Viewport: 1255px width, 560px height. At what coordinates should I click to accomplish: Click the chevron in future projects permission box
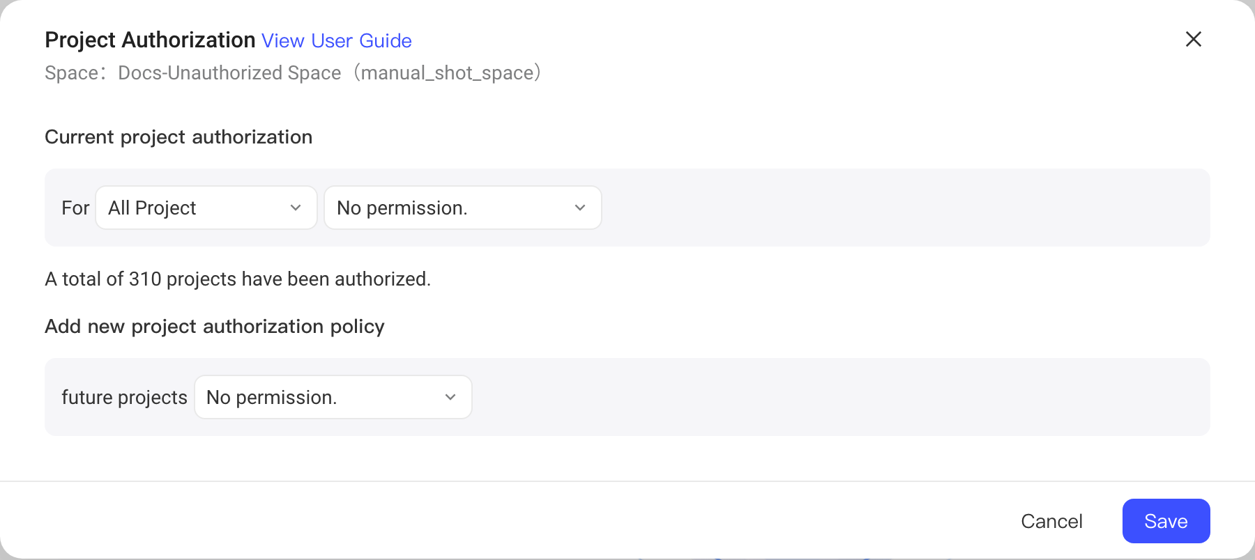450,397
